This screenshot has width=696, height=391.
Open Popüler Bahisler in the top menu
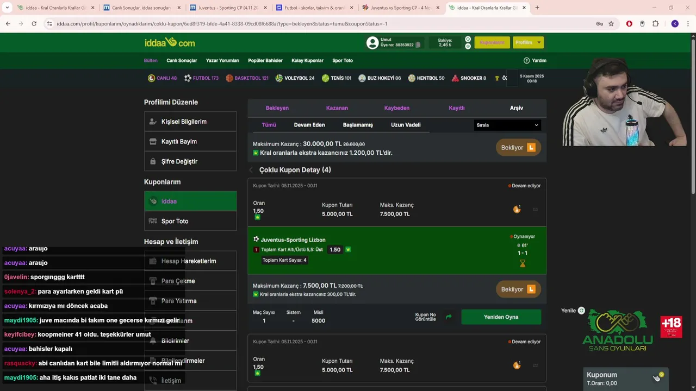265,60
